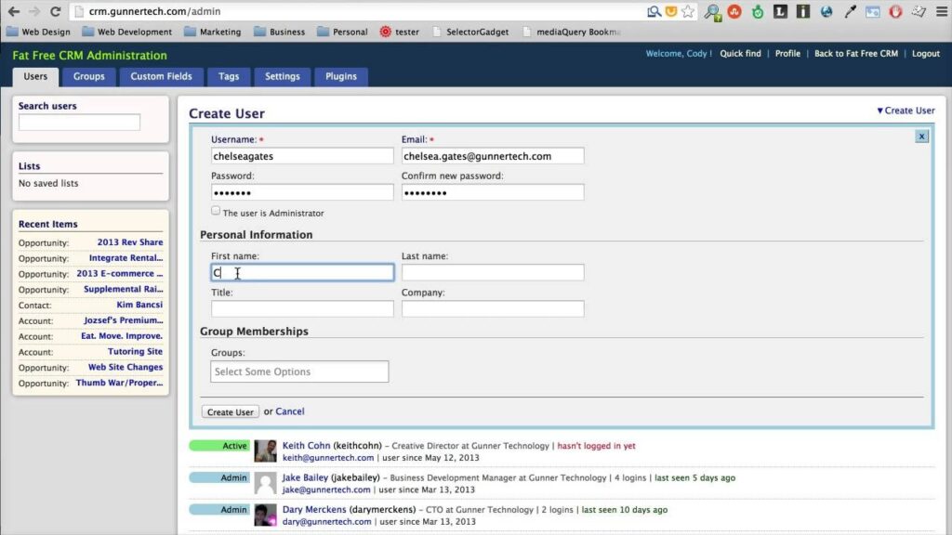Screen dimensions: 952x535
Task: Click the Create User button
Action: (x=230, y=411)
